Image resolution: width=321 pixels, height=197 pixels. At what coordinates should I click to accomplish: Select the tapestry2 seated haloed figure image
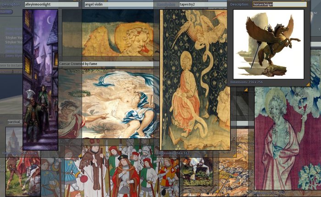(195, 80)
